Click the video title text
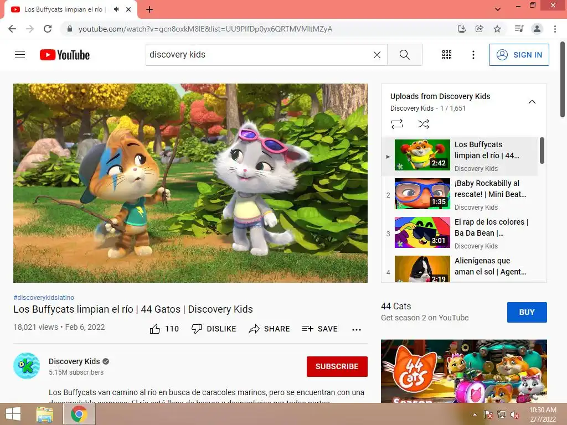Viewport: 567px width, 425px height. [133, 309]
